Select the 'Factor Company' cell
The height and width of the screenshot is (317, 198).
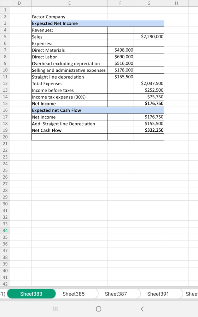tap(70, 17)
